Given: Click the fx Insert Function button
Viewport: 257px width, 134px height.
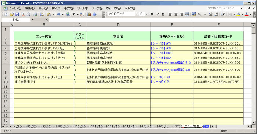Looking at the screenshot, I should pyautogui.click(x=47, y=20).
